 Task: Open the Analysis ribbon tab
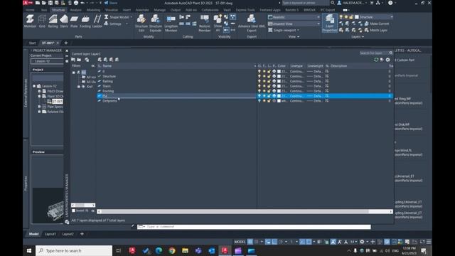pos(75,10)
